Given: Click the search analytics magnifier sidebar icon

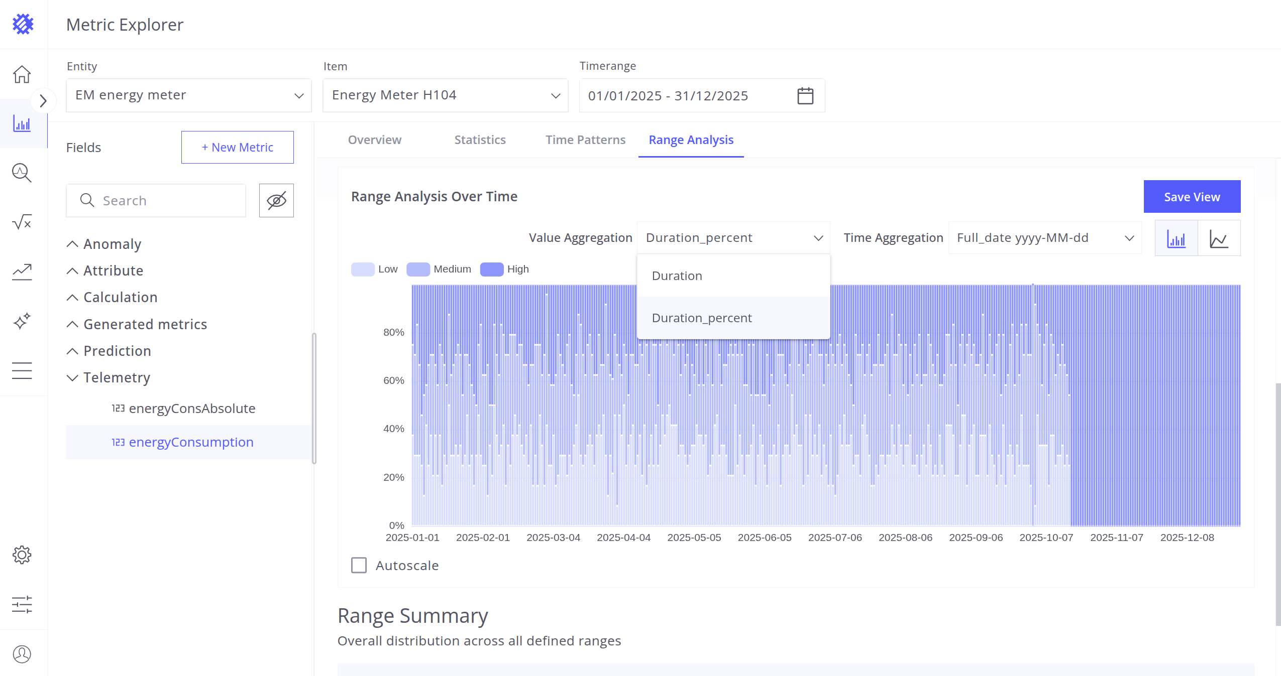Looking at the screenshot, I should (x=22, y=173).
